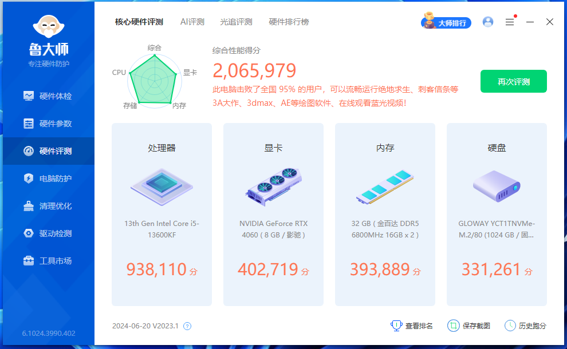
Task: Click the CPU chip illustration
Action: pyautogui.click(x=162, y=187)
